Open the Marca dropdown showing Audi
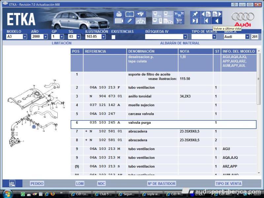The image size is (264, 198). pos(247,37)
